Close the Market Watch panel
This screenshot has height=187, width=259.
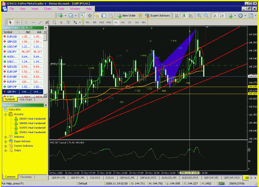pyautogui.click(x=46, y=28)
